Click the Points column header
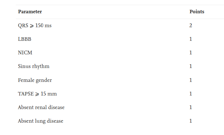This screenshot has height=135, width=224. pyautogui.click(x=197, y=12)
